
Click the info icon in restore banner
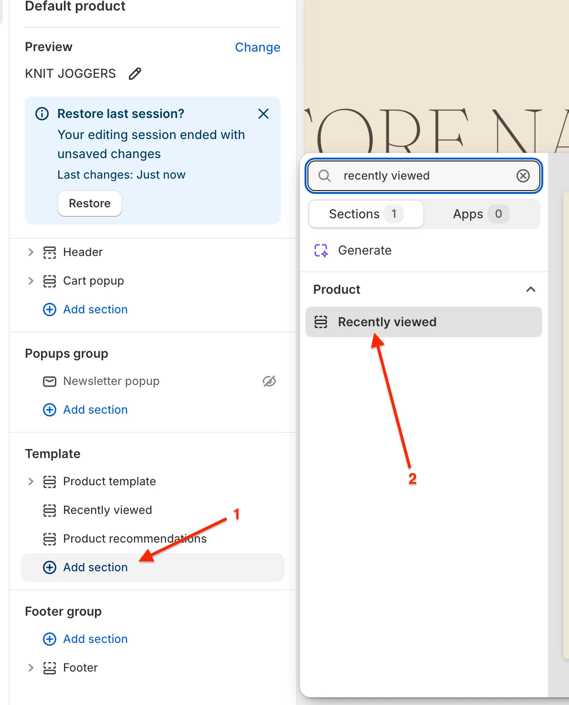42,114
